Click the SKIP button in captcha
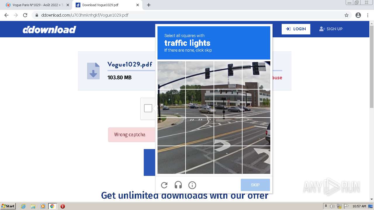Image resolution: width=374 pixels, height=210 pixels. [255, 185]
